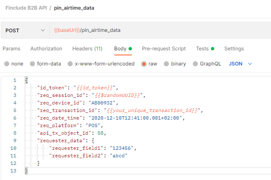Select the none body type
The image size is (271, 180).
[x=13, y=64]
